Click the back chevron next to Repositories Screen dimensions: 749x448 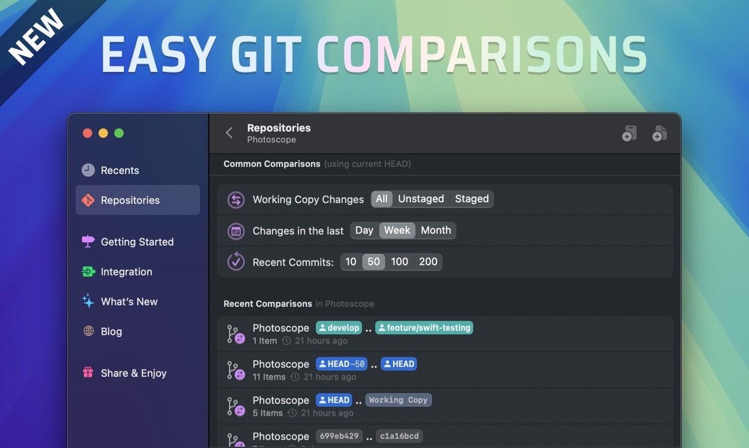(x=229, y=133)
